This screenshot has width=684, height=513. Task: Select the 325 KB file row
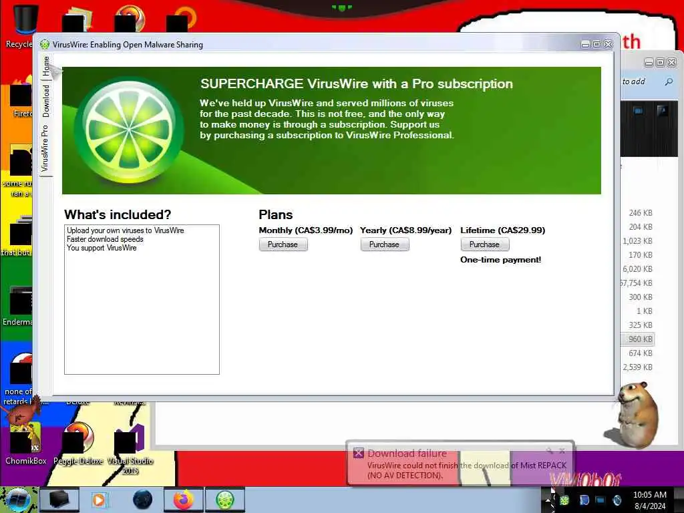coord(638,325)
